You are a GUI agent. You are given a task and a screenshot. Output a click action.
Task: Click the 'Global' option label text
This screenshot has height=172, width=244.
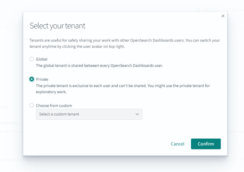42,59
